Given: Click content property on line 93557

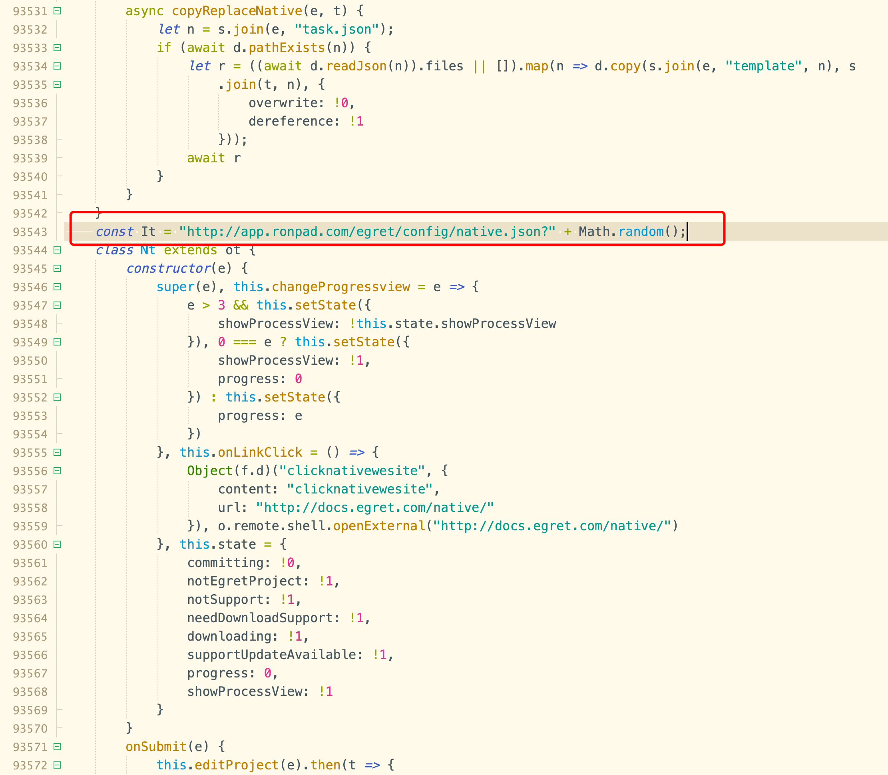Looking at the screenshot, I should coord(245,489).
